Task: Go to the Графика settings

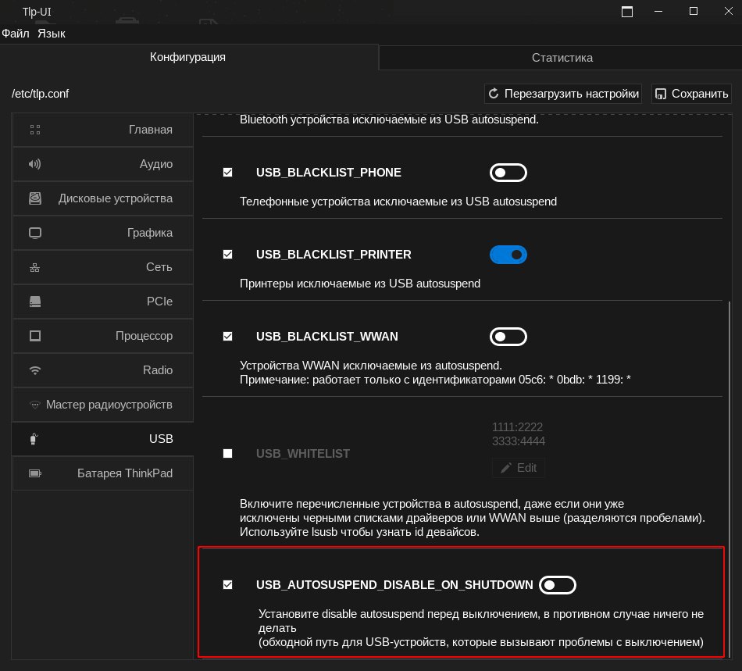Action: pyautogui.click(x=102, y=233)
